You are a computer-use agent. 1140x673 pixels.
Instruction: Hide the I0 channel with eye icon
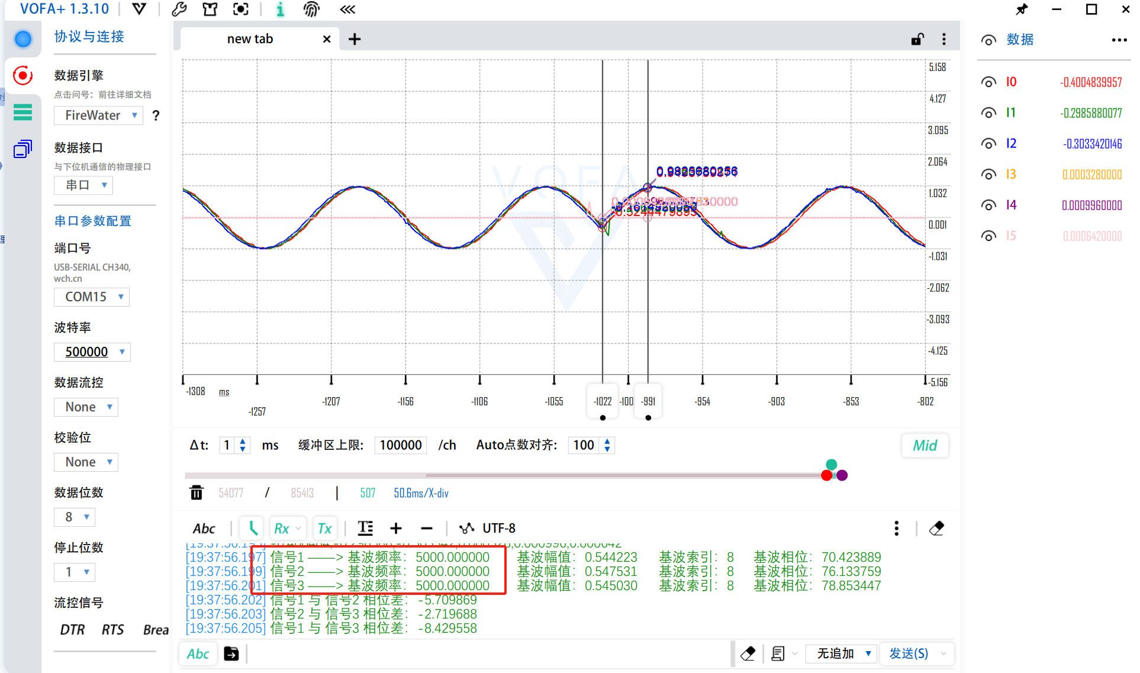[988, 82]
